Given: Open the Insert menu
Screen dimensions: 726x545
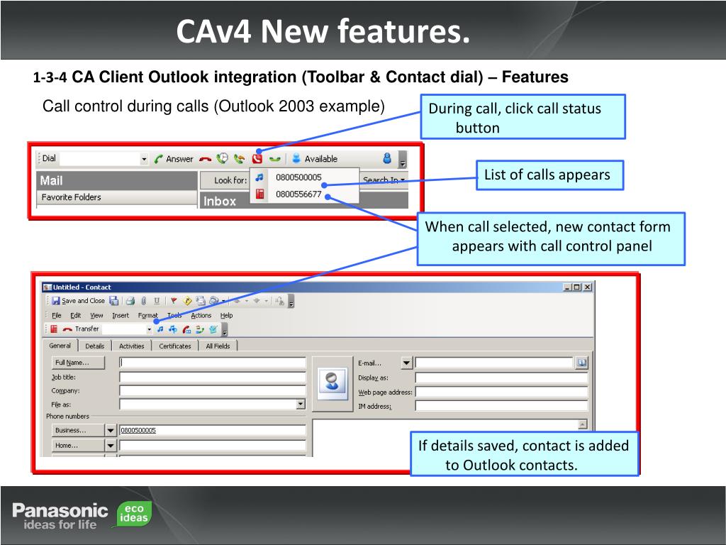Looking at the screenshot, I should click(121, 316).
